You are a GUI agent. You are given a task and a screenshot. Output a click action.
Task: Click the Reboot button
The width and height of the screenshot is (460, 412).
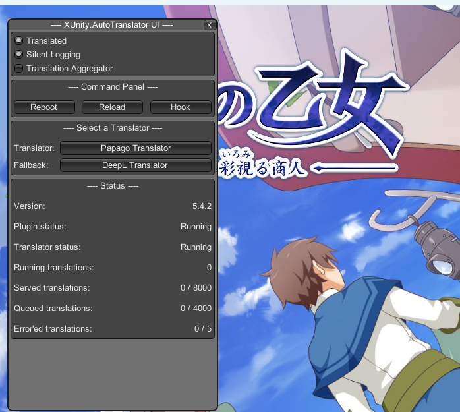(x=44, y=107)
